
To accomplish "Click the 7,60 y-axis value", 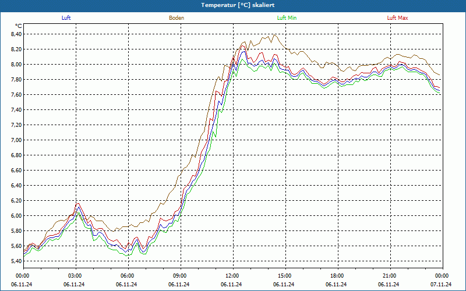I will coord(17,95).
